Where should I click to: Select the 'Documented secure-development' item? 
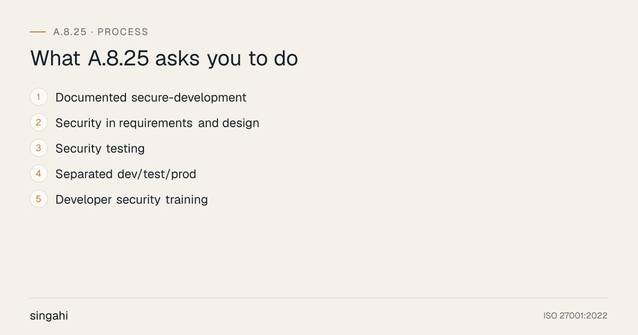point(151,98)
